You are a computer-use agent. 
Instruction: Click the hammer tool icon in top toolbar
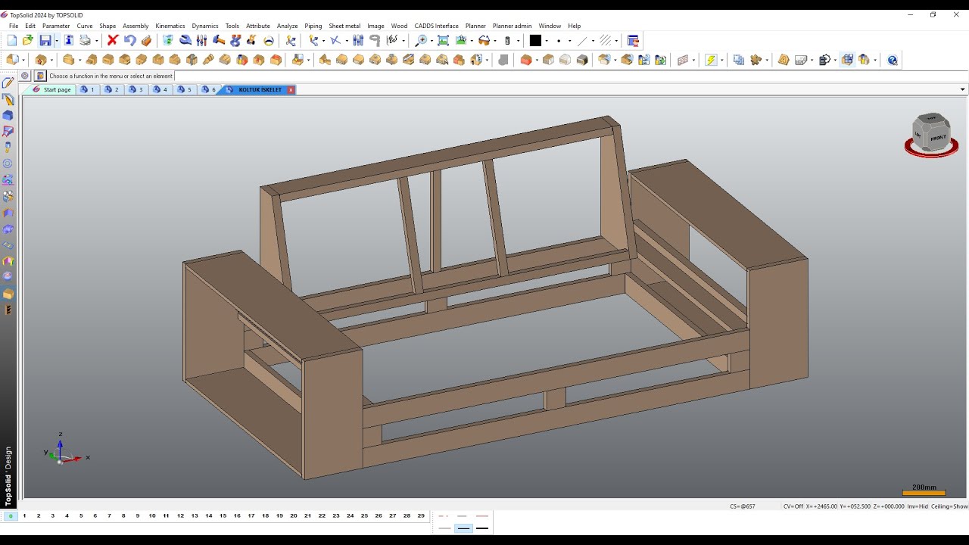click(x=219, y=40)
